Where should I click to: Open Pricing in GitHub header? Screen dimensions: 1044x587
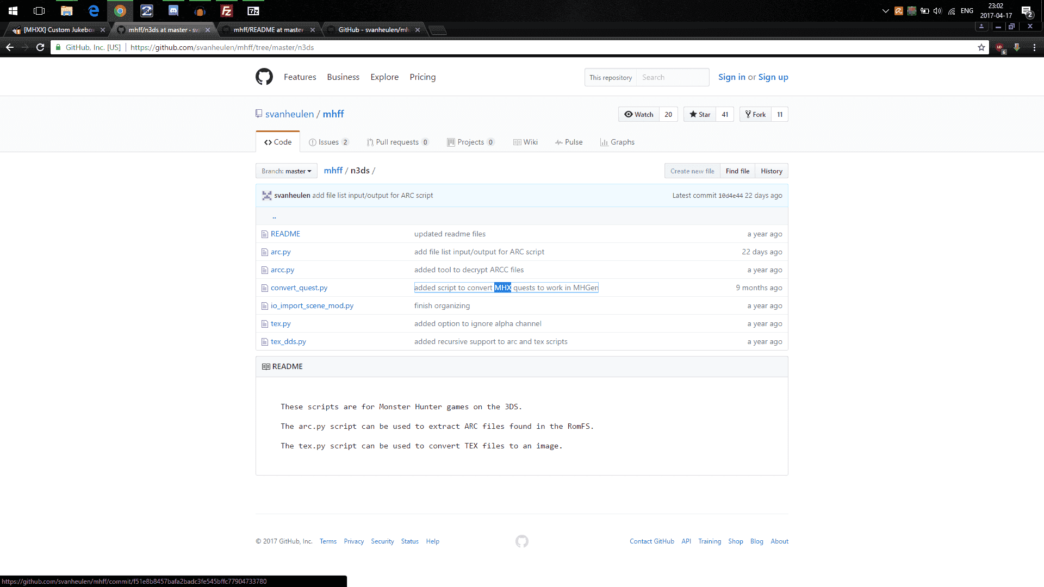click(422, 77)
